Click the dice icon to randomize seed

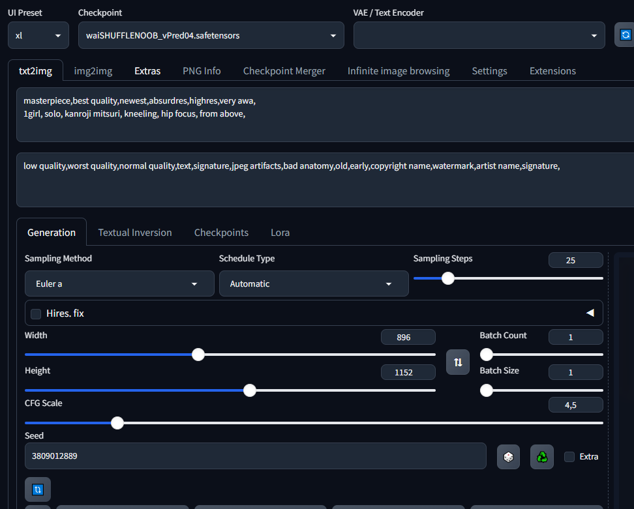pos(508,457)
